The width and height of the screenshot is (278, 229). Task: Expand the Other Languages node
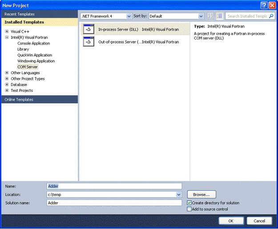tap(7, 73)
